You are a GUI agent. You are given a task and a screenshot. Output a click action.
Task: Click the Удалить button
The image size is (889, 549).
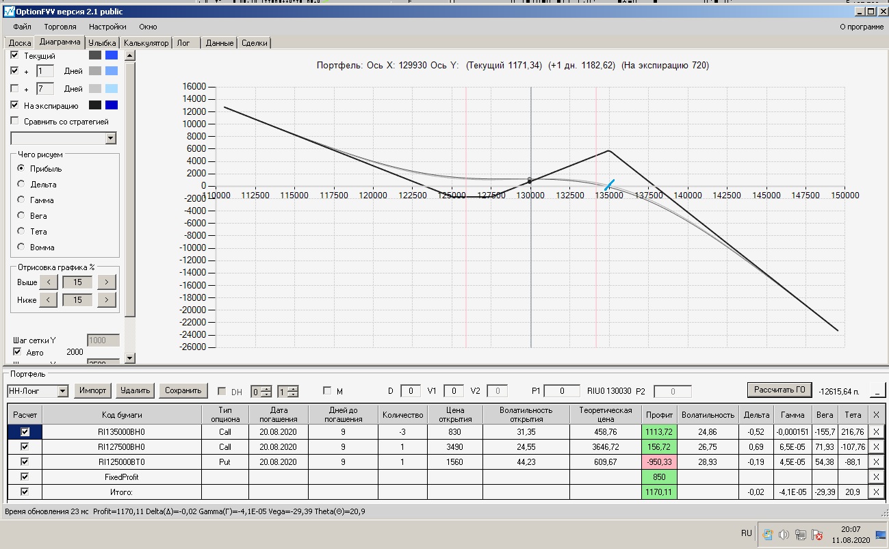[x=135, y=390]
